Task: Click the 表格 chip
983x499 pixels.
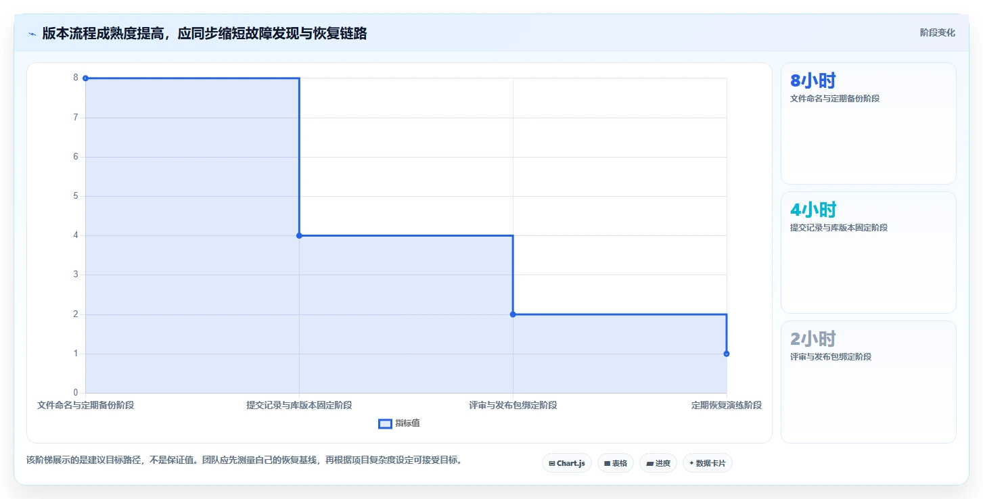Action: 616,463
